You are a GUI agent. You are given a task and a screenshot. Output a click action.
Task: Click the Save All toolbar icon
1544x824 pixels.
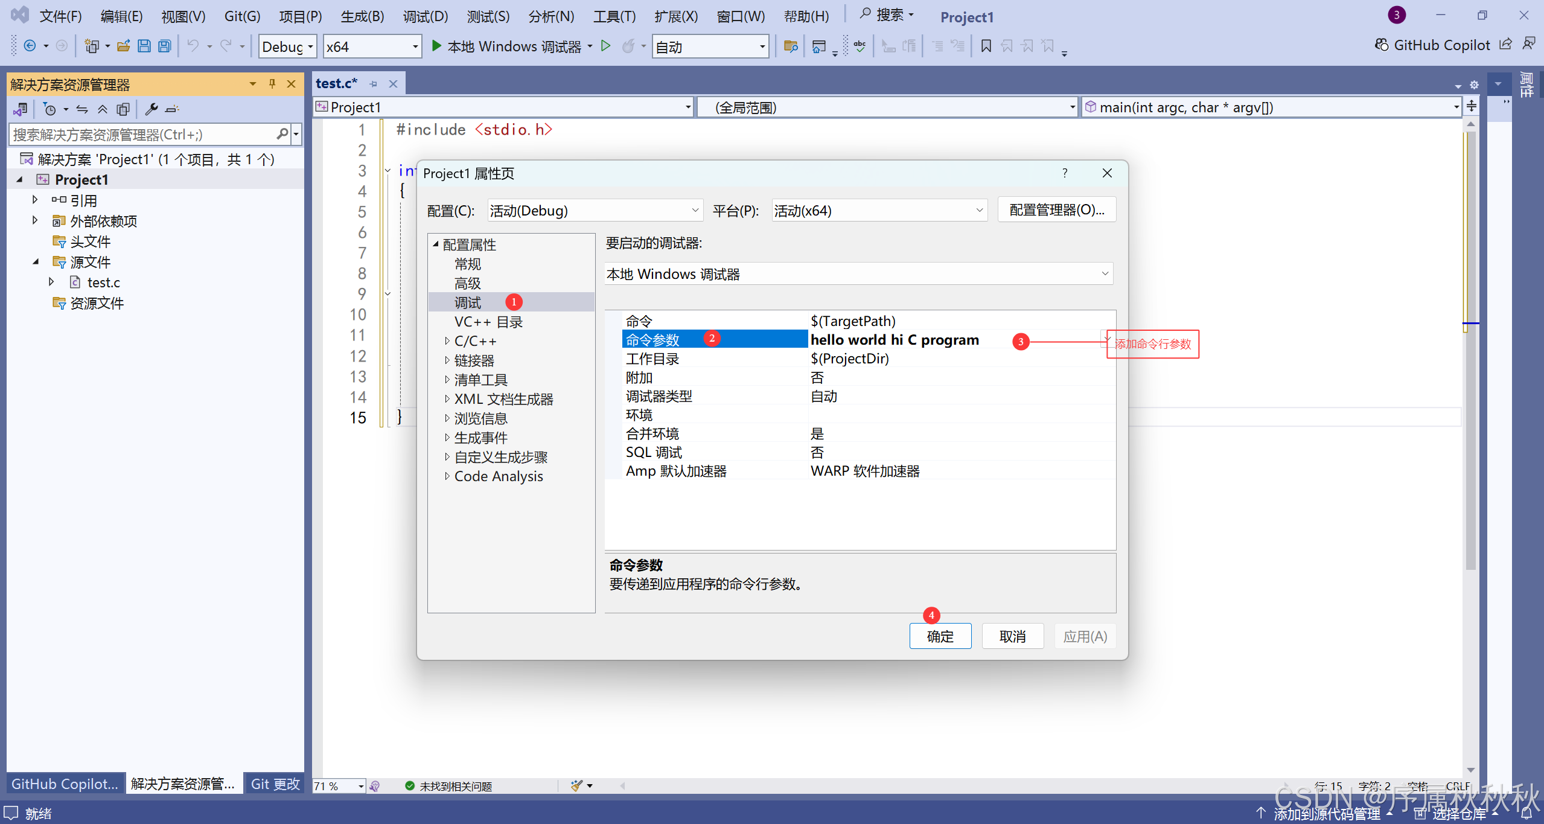tap(164, 46)
